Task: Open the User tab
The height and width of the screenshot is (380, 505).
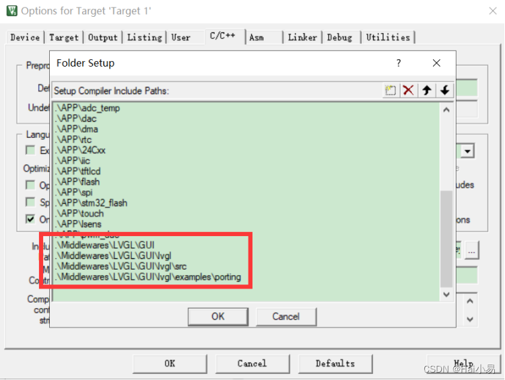Action: click(180, 38)
